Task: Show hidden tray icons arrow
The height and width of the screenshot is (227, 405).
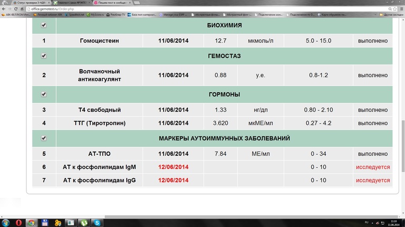Action: (372, 223)
